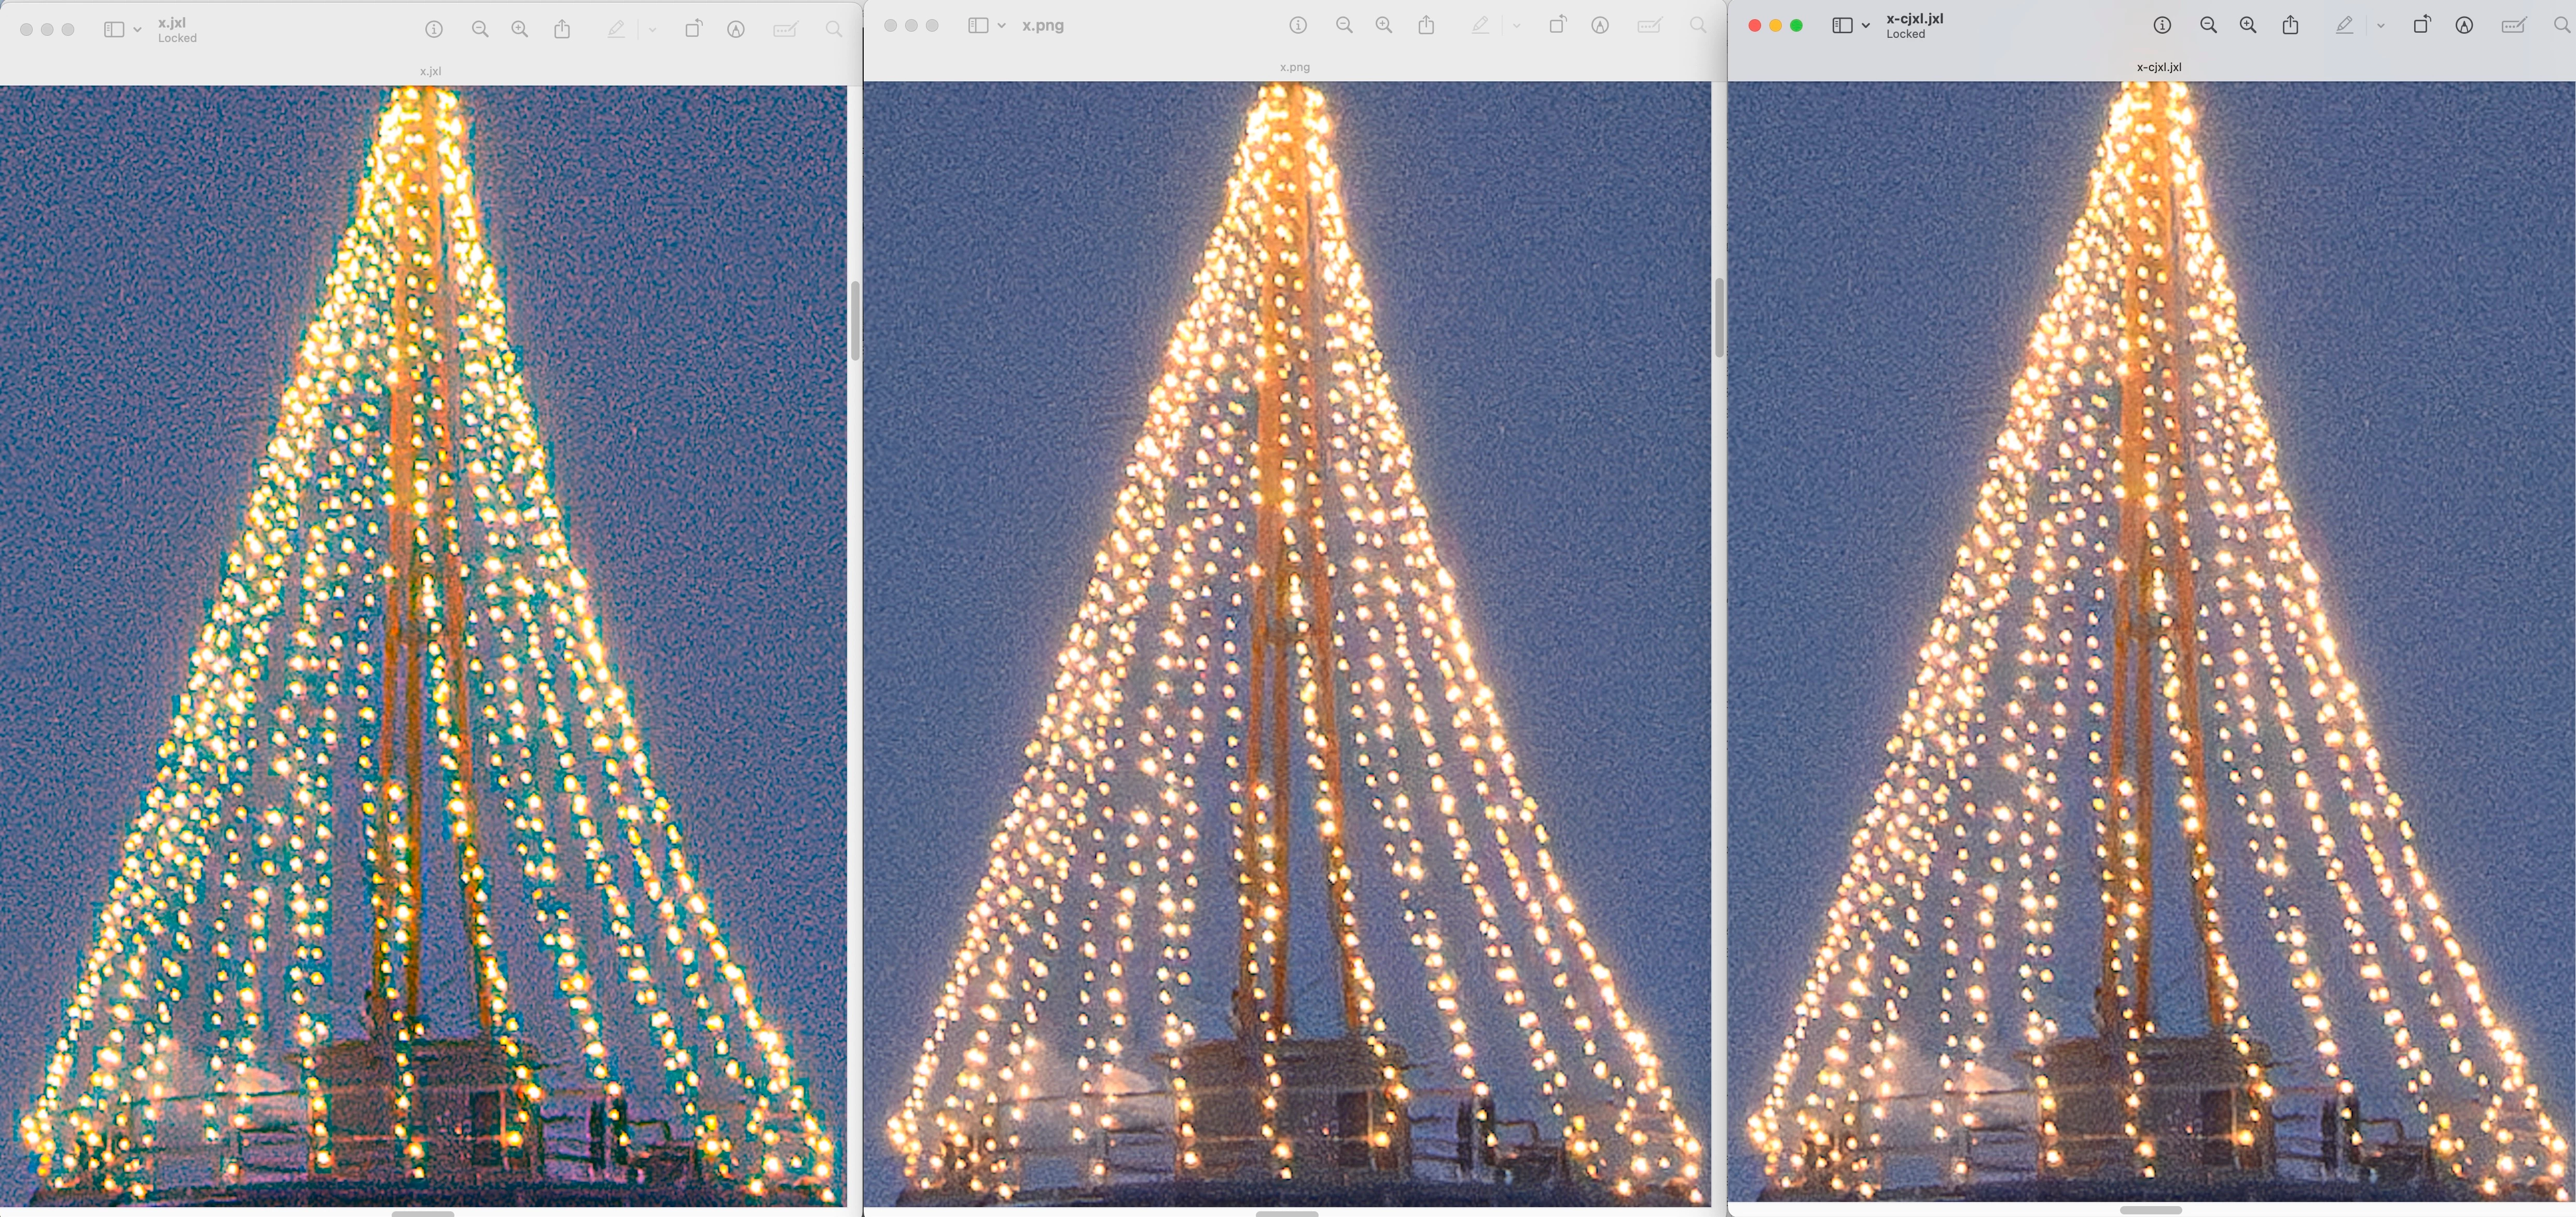The width and height of the screenshot is (2576, 1217).
Task: Expand sidebar view dropdown in x.png window
Action: tap(1002, 26)
